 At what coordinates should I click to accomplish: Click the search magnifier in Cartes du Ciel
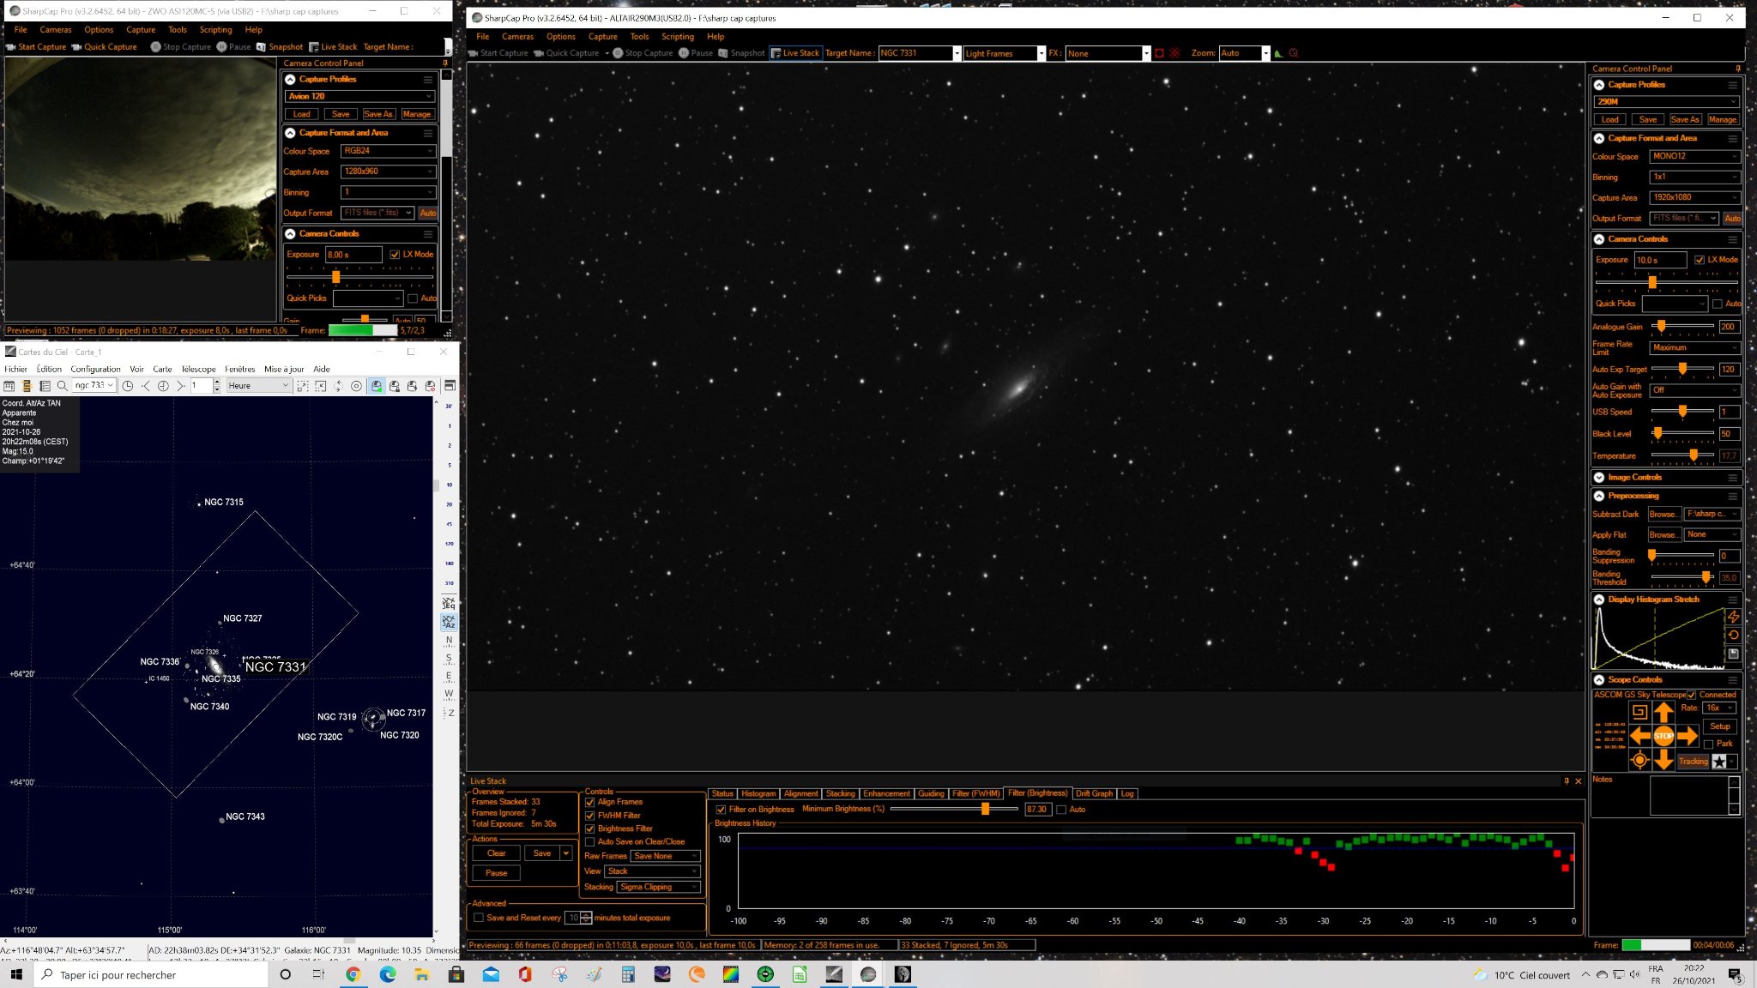point(62,386)
